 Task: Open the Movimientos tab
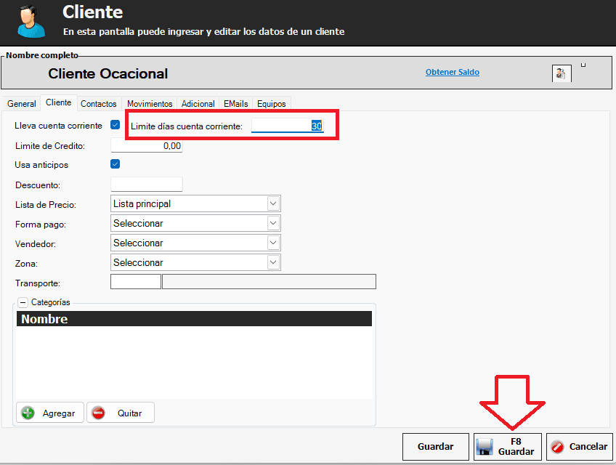(x=150, y=104)
